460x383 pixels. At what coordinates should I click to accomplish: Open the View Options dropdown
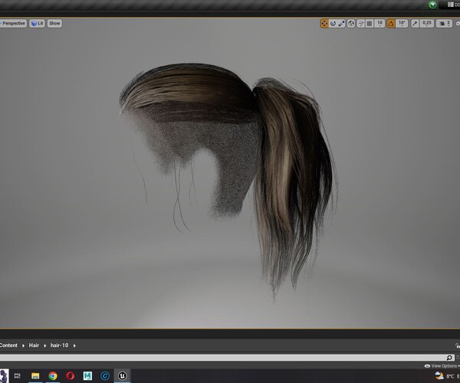click(x=442, y=365)
